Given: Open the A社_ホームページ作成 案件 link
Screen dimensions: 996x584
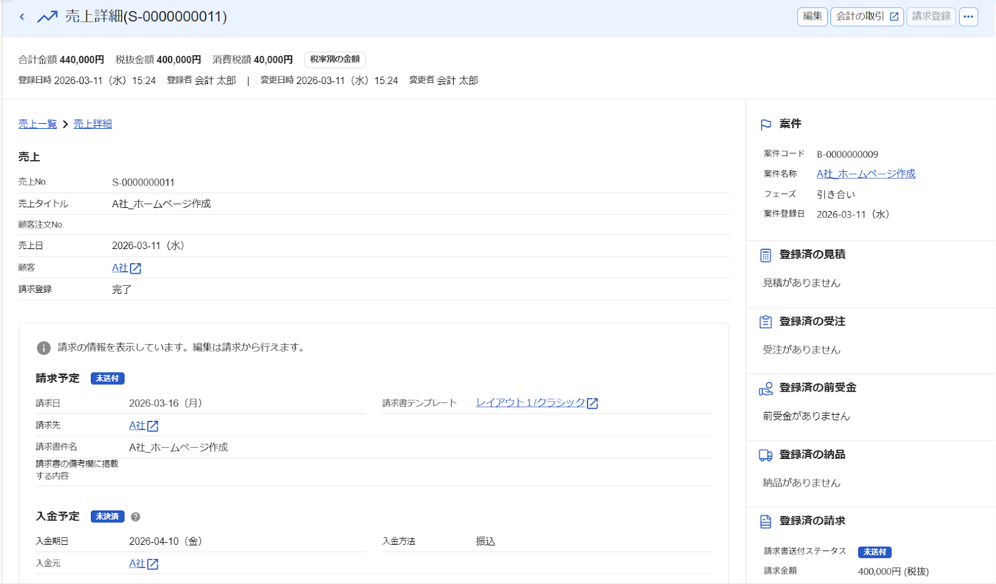Looking at the screenshot, I should pyautogui.click(x=866, y=174).
